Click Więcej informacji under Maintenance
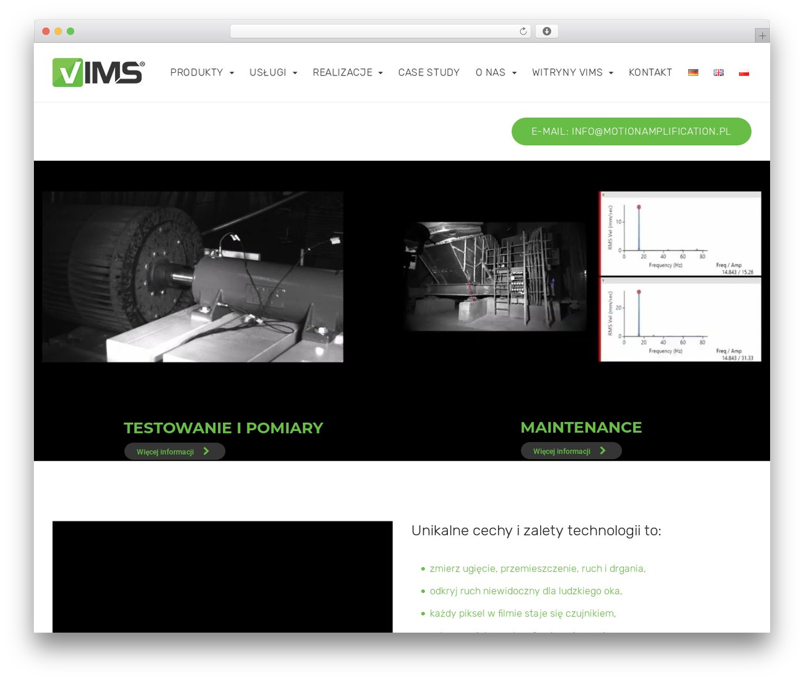The image size is (804, 681). [x=571, y=450]
